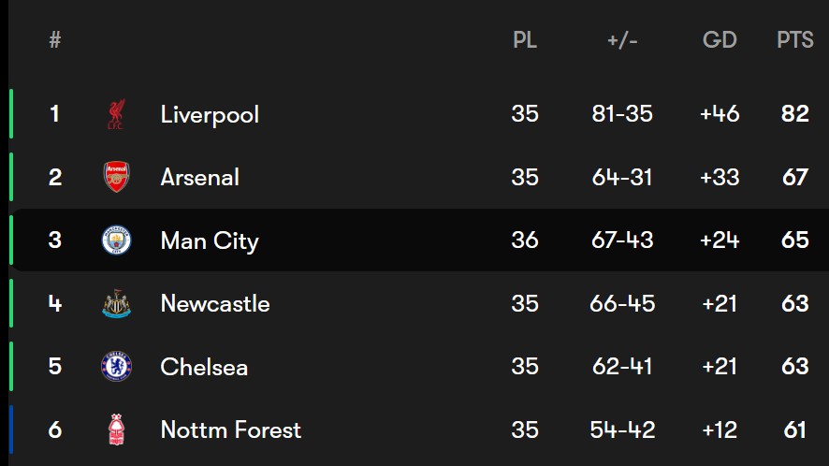Click the Chelsea club crest
The height and width of the screenshot is (466, 829).
pyautogui.click(x=116, y=367)
